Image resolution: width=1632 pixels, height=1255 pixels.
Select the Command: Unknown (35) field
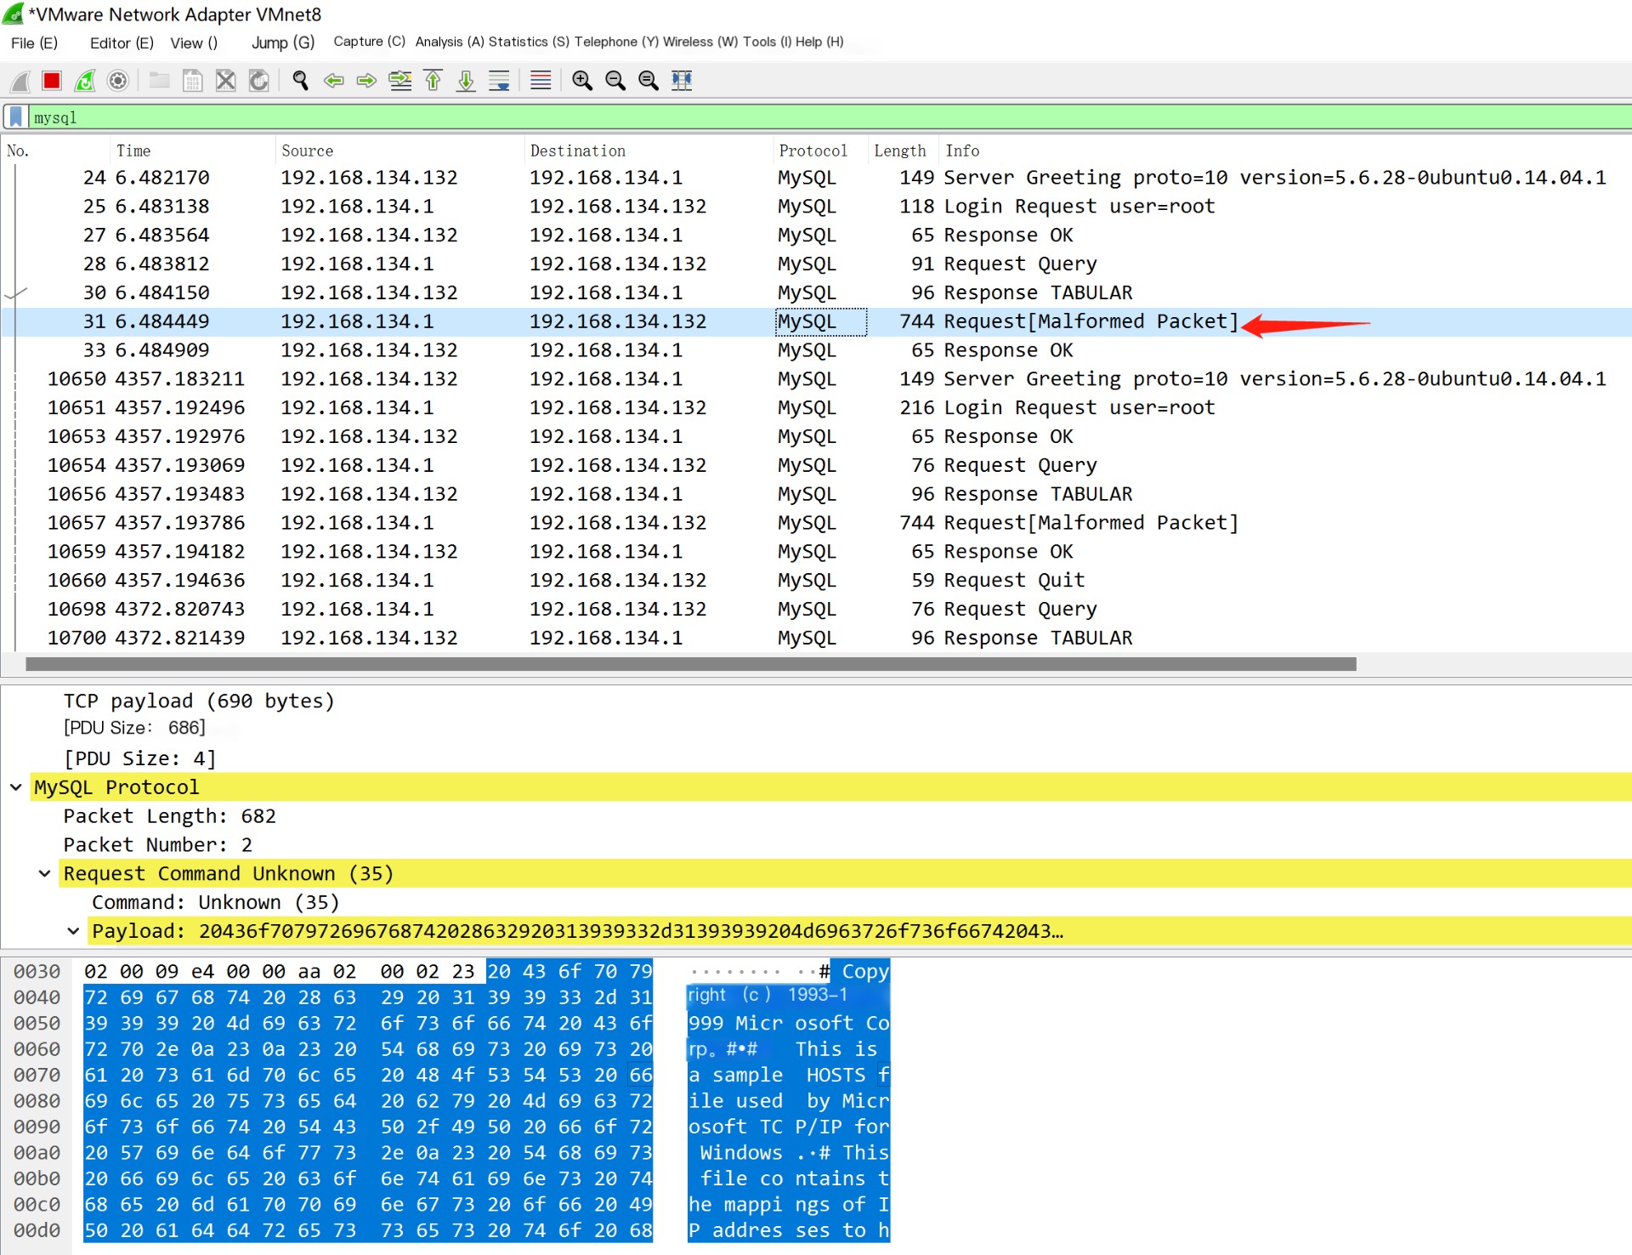(x=215, y=903)
